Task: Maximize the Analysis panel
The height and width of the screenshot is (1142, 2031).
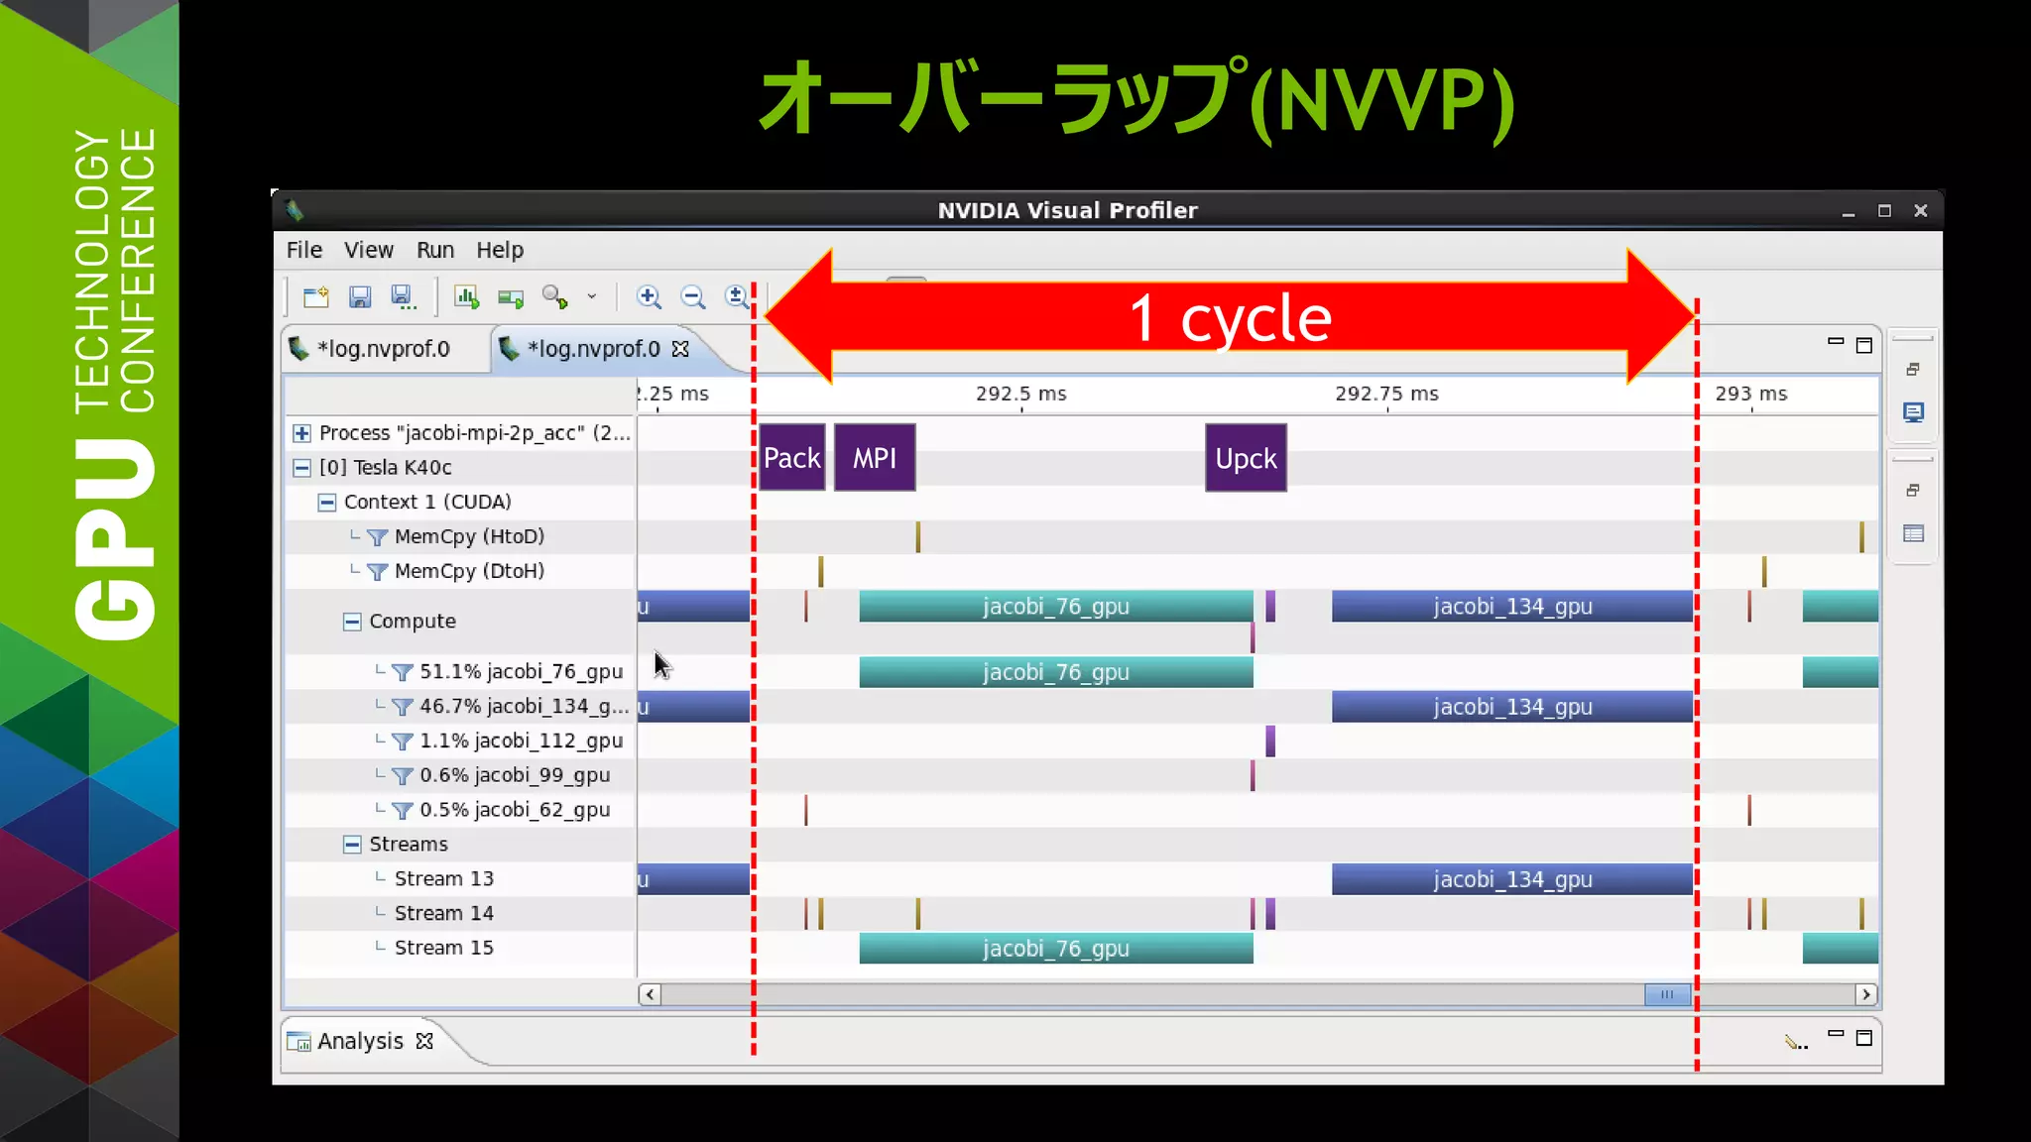Action: (1864, 1038)
